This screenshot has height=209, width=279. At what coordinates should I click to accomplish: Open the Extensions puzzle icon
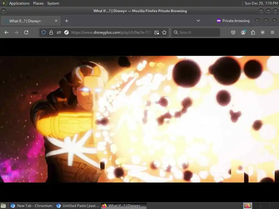click(x=253, y=32)
